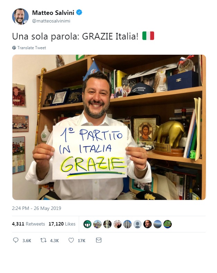View the 17,120 Likes list
217x273 pixels.
click(62, 224)
